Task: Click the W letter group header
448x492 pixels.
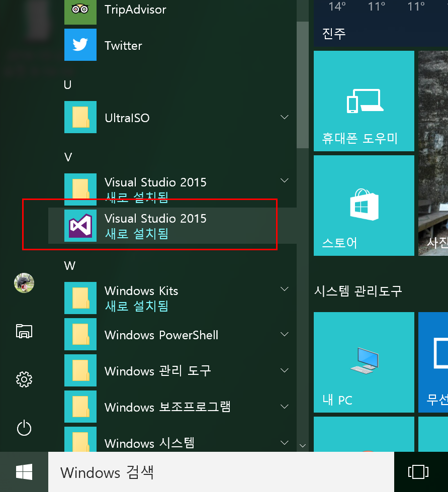Action: tap(70, 266)
